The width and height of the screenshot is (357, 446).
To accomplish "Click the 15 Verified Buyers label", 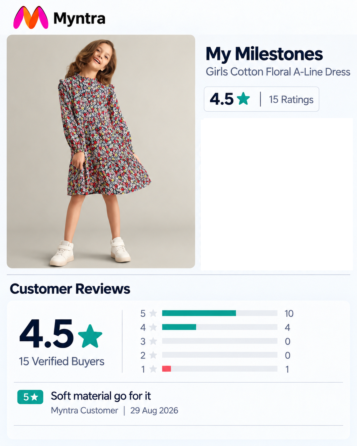I will (61, 361).
